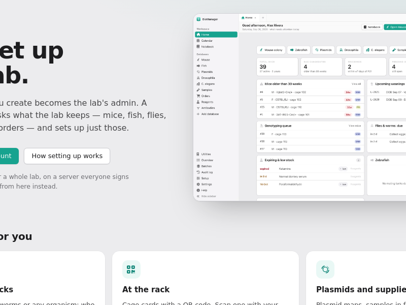Click the cart icon beside Orders in the sidebar

[198, 96]
